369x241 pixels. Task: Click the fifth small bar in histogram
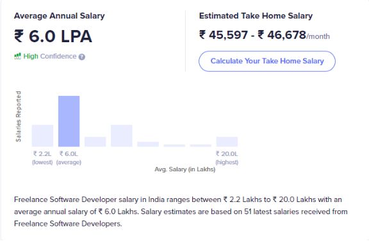tap(148, 144)
